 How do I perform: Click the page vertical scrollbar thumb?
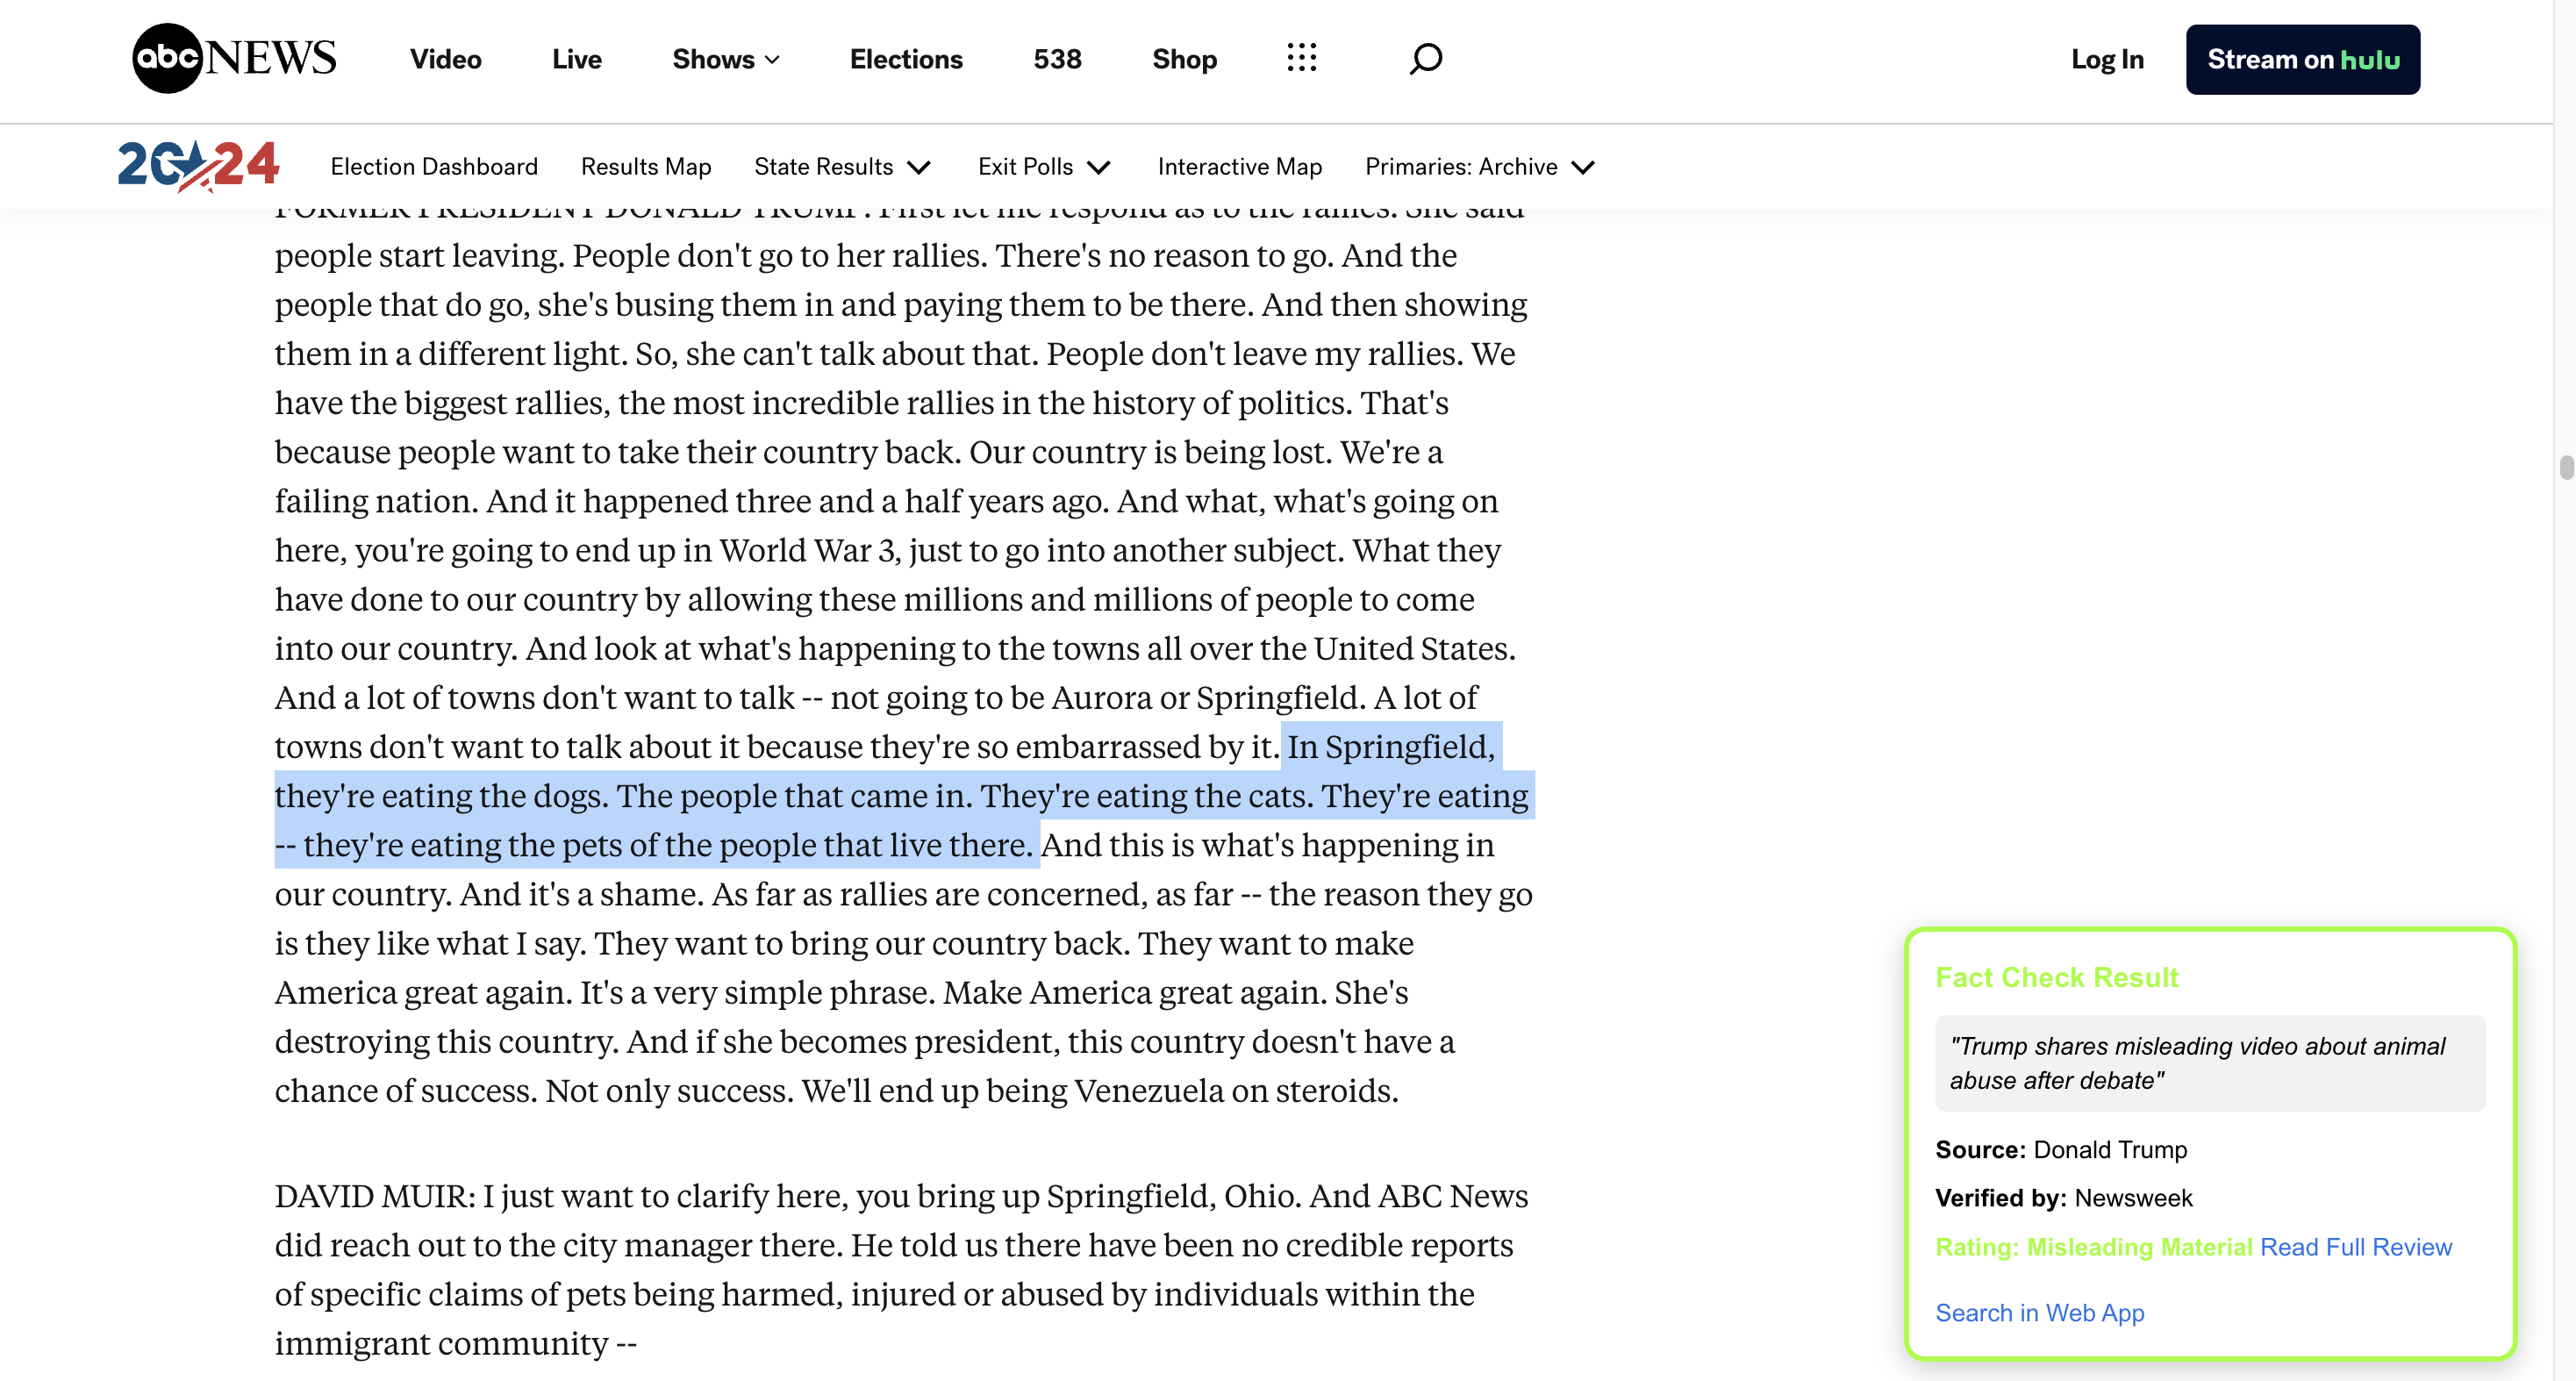pyautogui.click(x=2566, y=467)
